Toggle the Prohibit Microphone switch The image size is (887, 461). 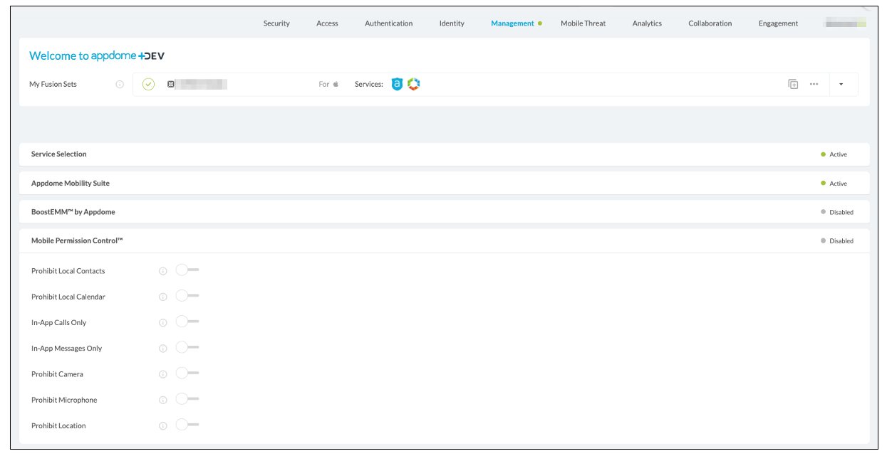187,399
